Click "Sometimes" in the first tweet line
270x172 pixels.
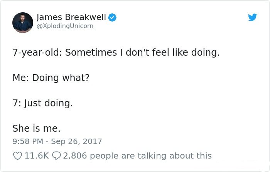tap(91, 53)
